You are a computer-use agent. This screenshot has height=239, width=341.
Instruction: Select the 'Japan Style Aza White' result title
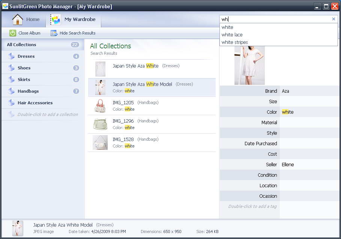135,66
